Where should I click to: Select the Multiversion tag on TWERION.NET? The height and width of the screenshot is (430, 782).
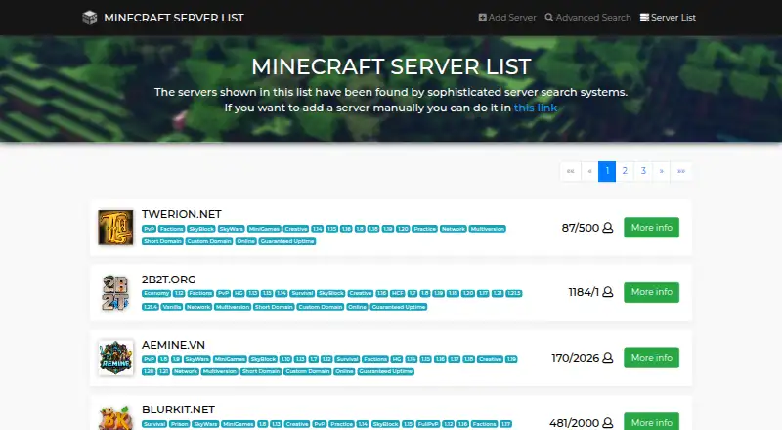pyautogui.click(x=487, y=229)
